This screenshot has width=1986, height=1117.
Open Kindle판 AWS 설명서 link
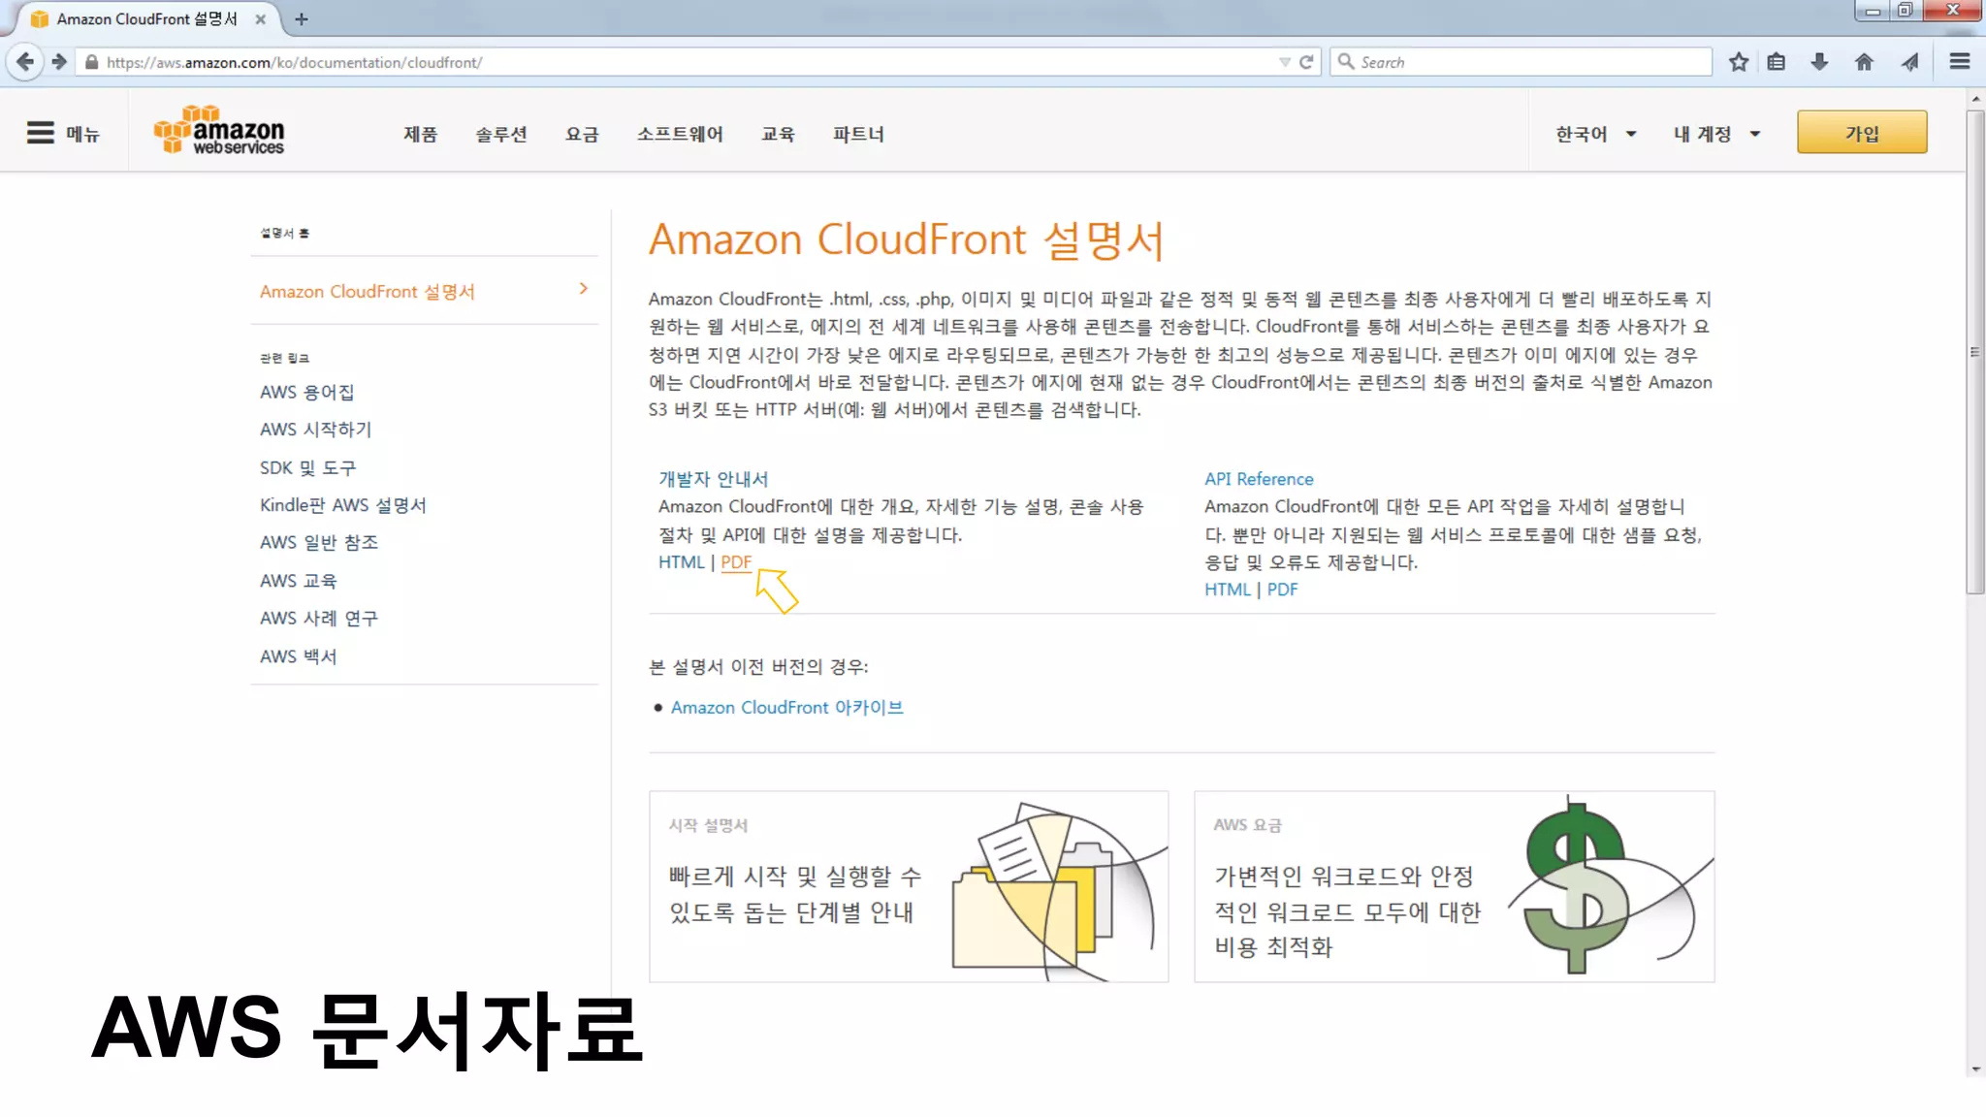click(342, 505)
